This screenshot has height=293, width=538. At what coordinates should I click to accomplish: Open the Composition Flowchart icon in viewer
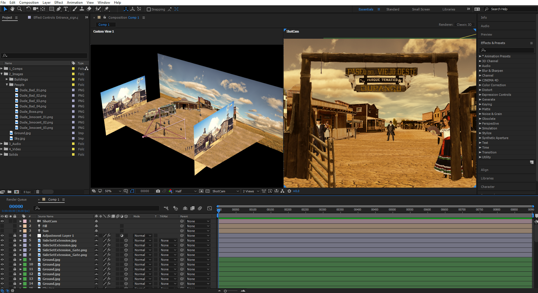click(282, 191)
